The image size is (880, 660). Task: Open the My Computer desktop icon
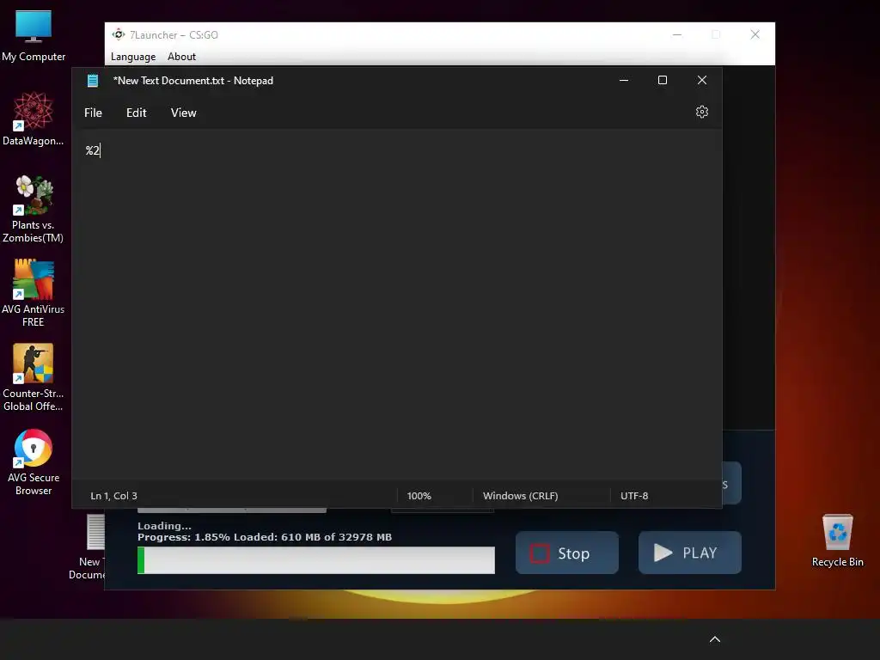point(34,36)
